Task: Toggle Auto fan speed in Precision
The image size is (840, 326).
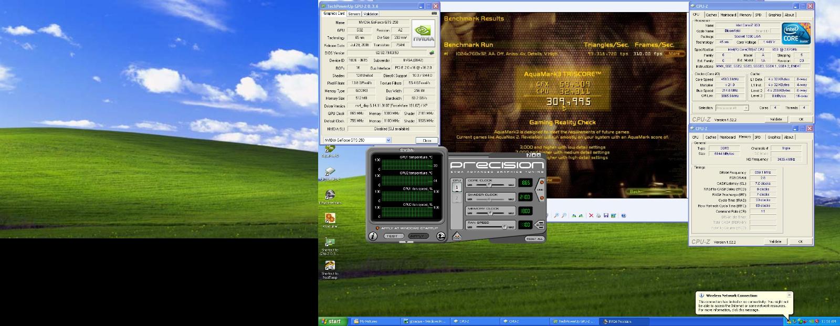Action: point(540,225)
